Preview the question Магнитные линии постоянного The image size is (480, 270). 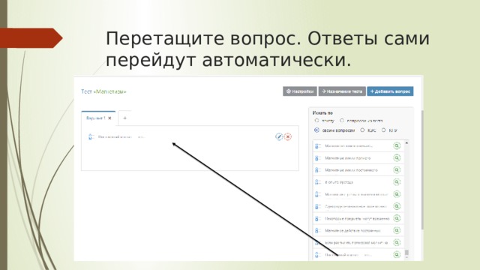(x=397, y=170)
